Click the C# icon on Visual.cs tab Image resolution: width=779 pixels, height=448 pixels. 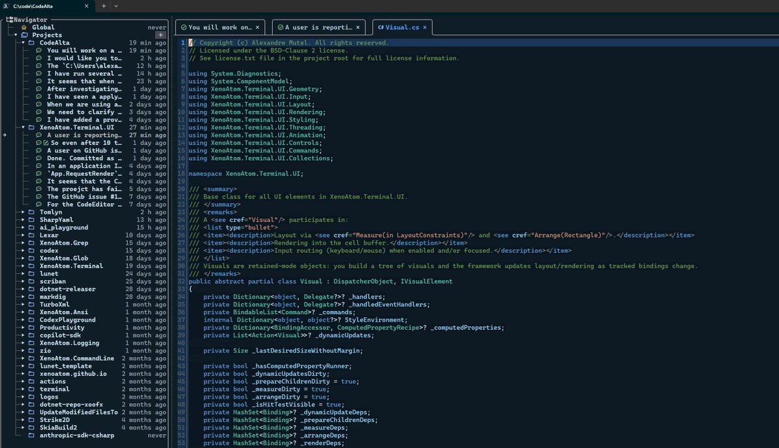(380, 27)
